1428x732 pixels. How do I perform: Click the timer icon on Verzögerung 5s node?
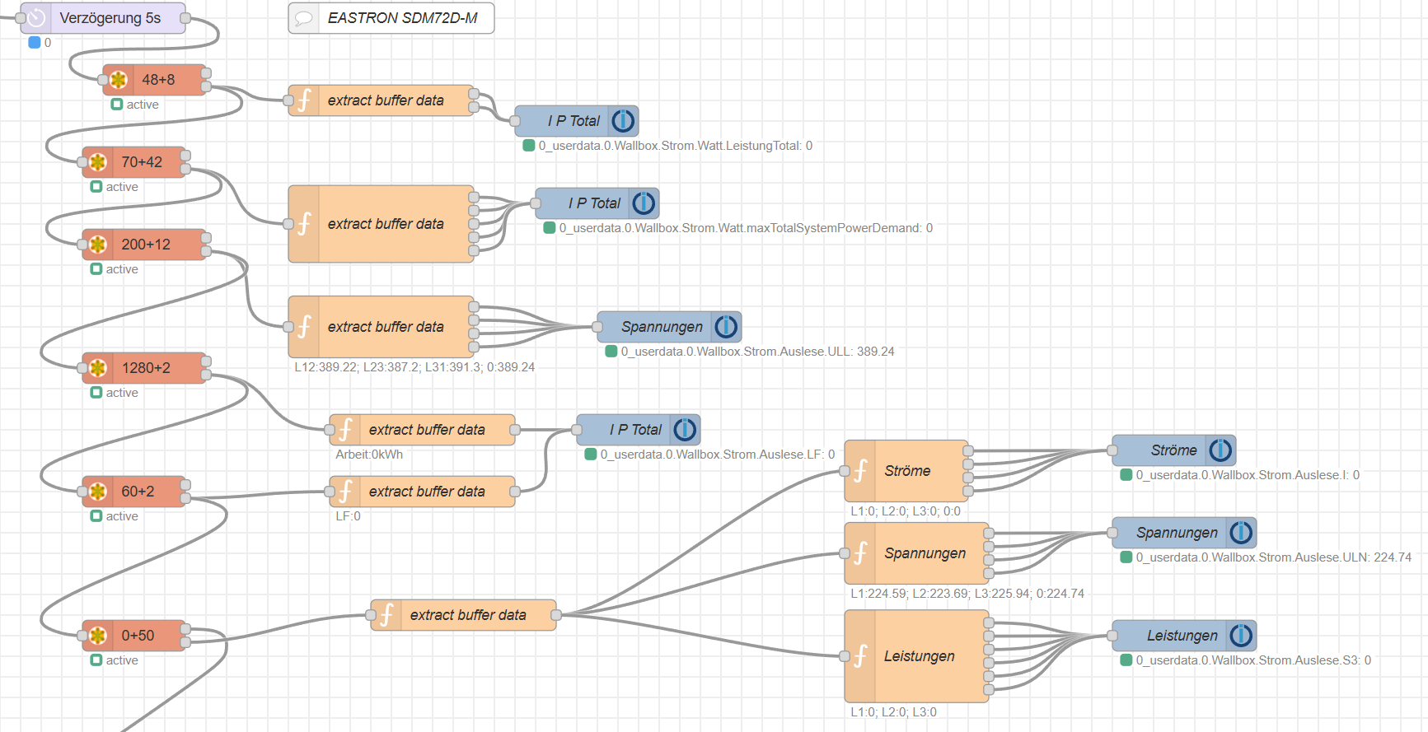pyautogui.click(x=36, y=18)
